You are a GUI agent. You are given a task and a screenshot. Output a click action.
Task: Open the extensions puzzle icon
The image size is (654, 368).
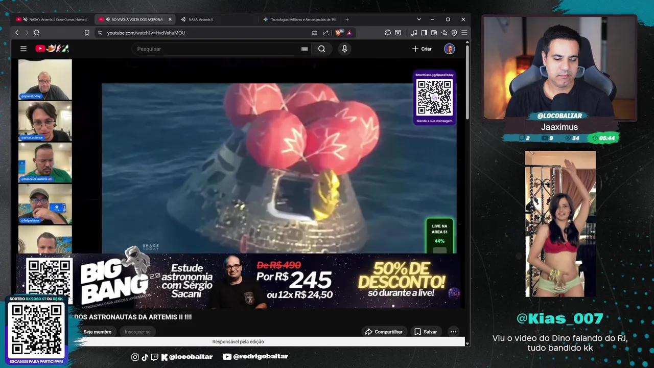(388, 33)
